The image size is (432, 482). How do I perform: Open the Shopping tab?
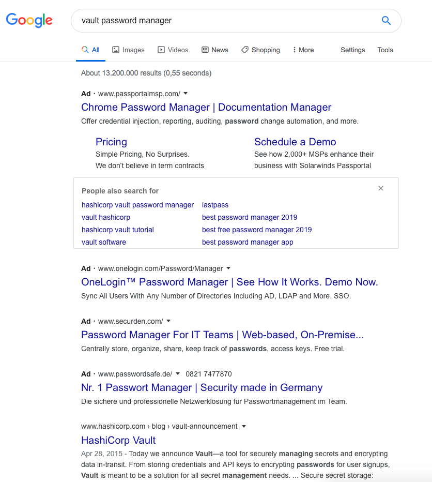pyautogui.click(x=260, y=50)
